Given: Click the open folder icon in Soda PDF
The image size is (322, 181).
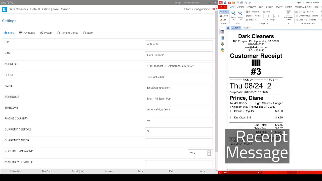Looking at the screenshot, I should click(x=234, y=3).
